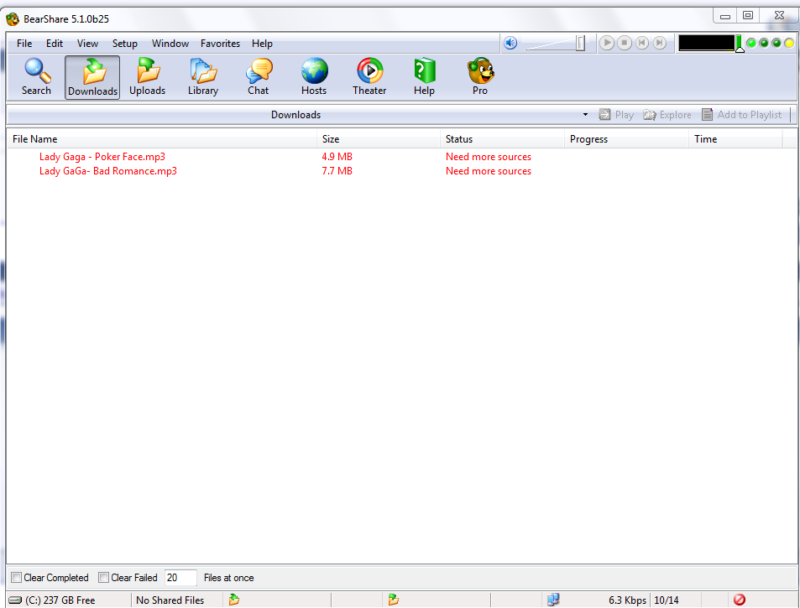Click the Play button in Downloads bar

(616, 115)
